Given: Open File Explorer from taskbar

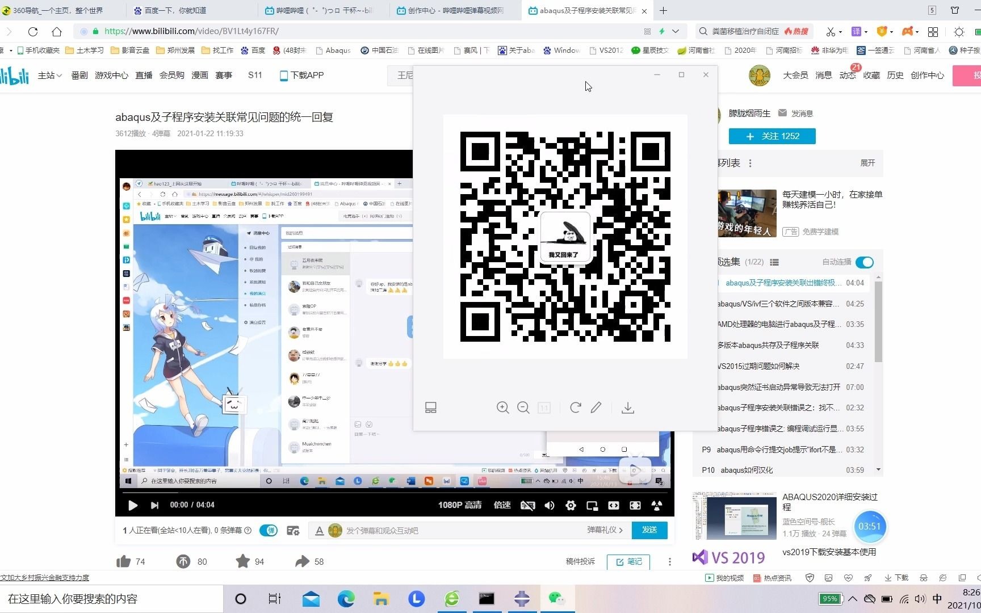Looking at the screenshot, I should point(381,598).
